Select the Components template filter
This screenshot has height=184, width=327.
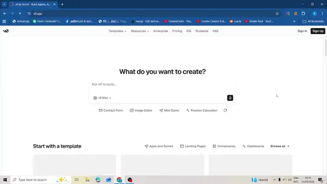click(x=224, y=146)
